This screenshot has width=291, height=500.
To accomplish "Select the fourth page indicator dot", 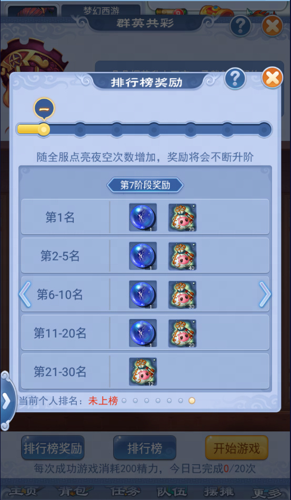I will pyautogui.click(x=158, y=400).
